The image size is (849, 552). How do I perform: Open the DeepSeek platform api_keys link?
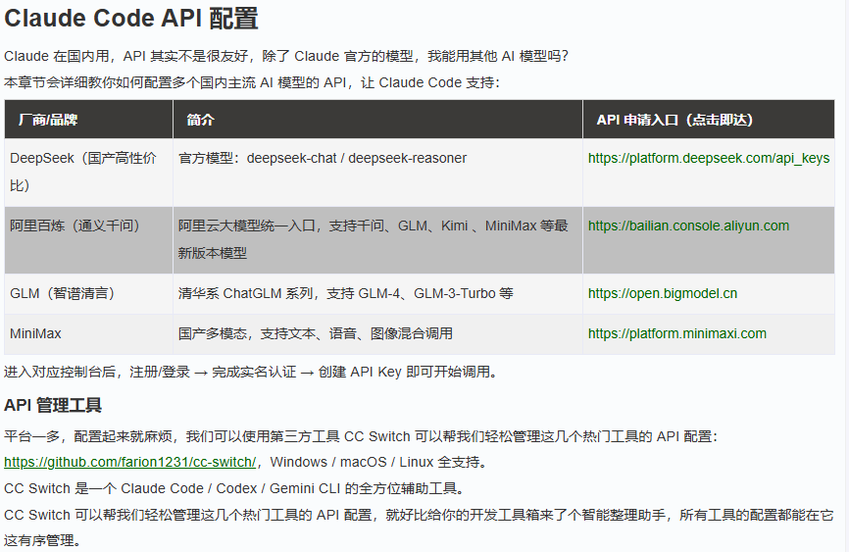(x=708, y=158)
